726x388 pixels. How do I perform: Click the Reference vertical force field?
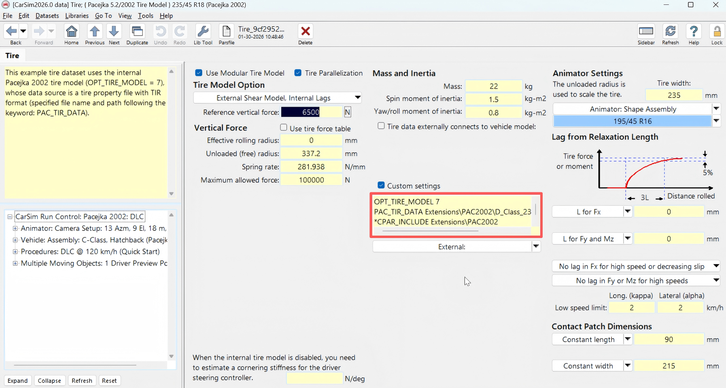tap(311, 112)
